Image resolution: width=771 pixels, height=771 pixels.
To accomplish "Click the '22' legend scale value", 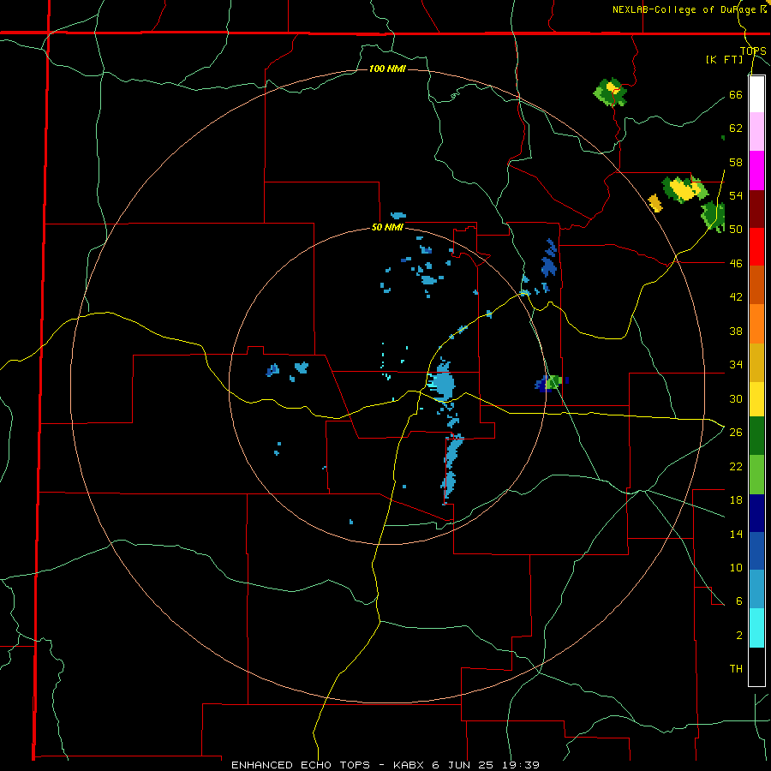I will point(736,466).
